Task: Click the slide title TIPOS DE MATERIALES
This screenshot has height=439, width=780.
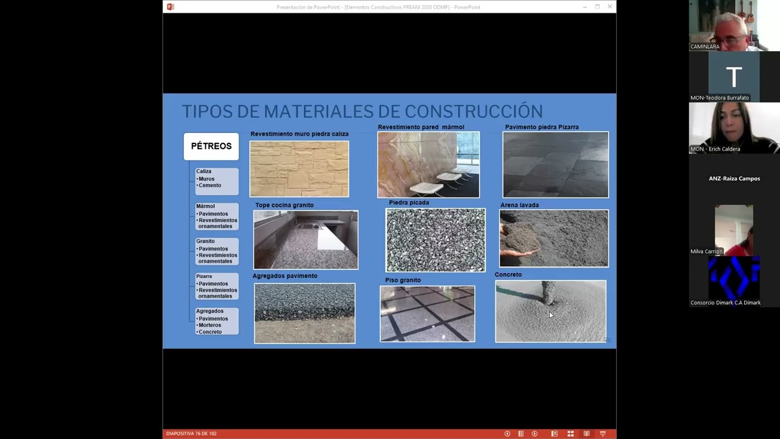Action: 362,112
